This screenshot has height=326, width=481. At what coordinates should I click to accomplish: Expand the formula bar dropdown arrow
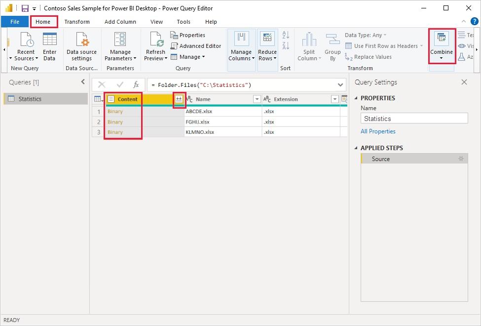point(340,85)
